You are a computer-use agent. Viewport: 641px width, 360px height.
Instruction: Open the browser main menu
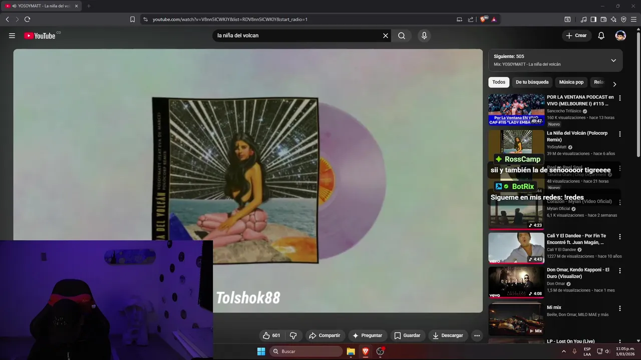634,19
